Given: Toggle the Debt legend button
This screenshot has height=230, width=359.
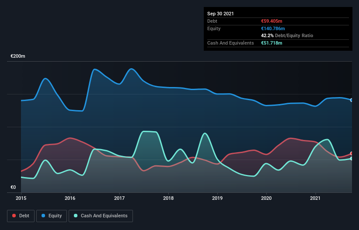Looking at the screenshot, I should click(21, 216).
